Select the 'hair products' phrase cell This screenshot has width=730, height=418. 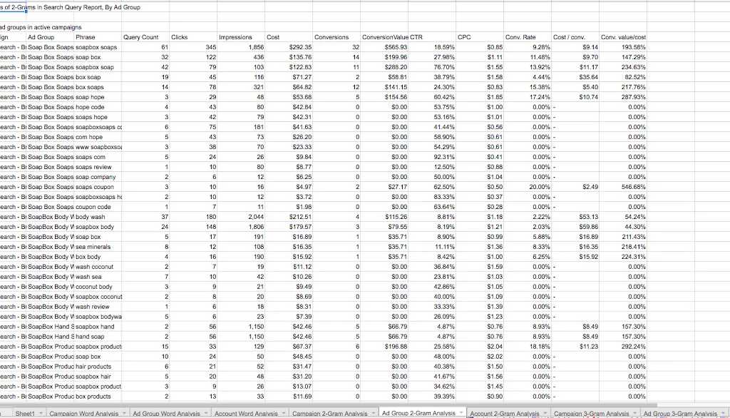tap(98, 367)
